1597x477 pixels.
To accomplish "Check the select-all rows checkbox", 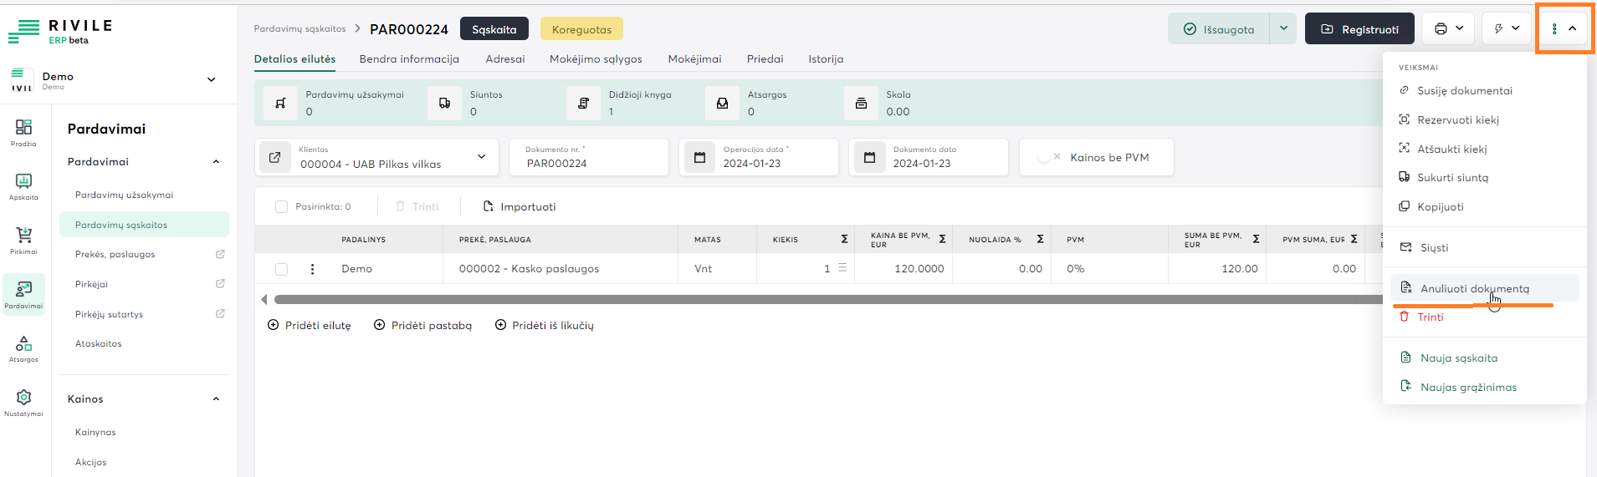I will [281, 207].
